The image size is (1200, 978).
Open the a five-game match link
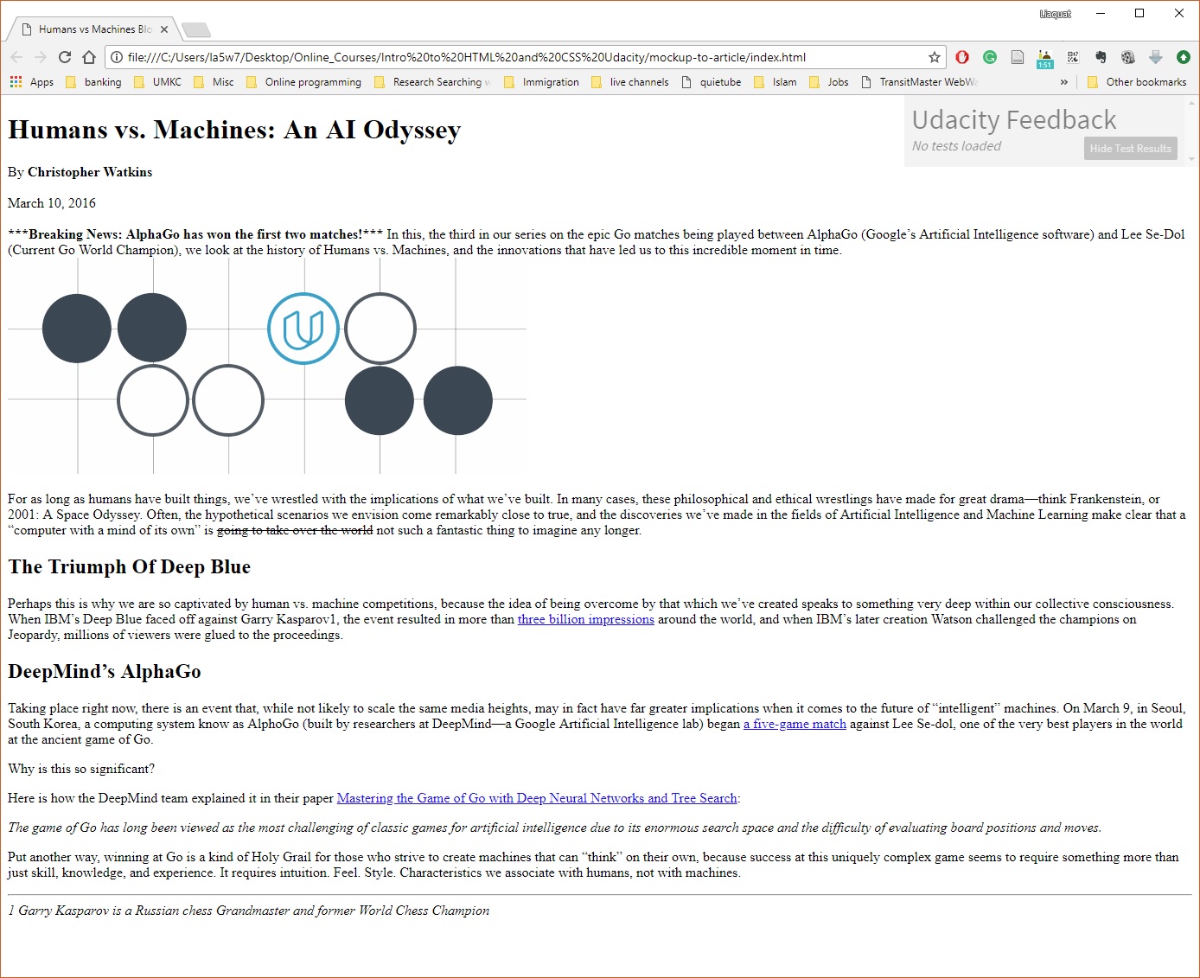pyautogui.click(x=795, y=724)
